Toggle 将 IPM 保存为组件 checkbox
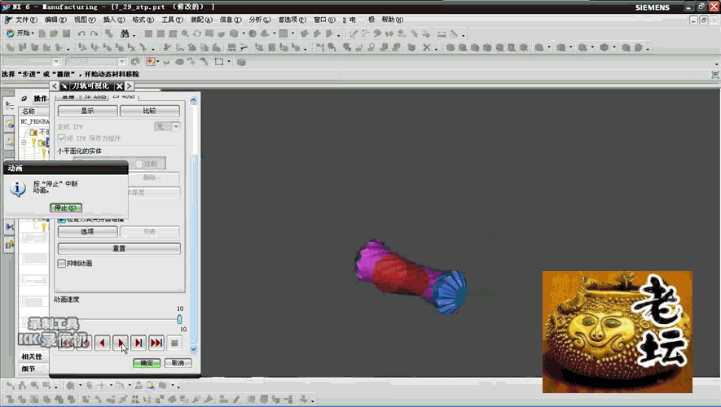 coord(61,139)
